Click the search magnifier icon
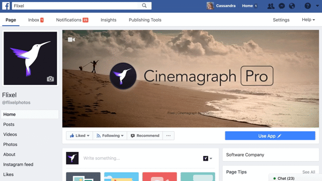Screen dimensions: 322x181 click(x=144, y=6)
